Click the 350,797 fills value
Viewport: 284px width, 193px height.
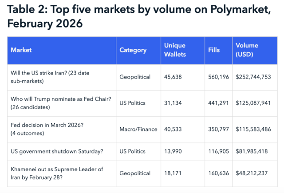tap(218, 129)
